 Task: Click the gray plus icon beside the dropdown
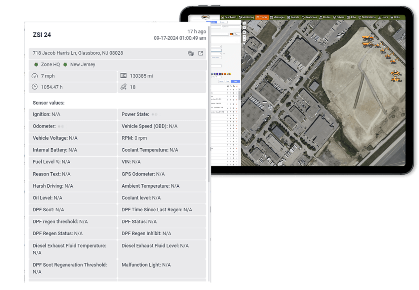(x=224, y=54)
